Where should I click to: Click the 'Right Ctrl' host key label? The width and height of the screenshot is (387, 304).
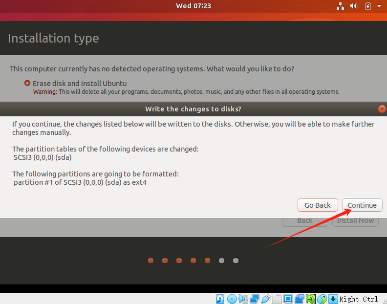click(358, 299)
